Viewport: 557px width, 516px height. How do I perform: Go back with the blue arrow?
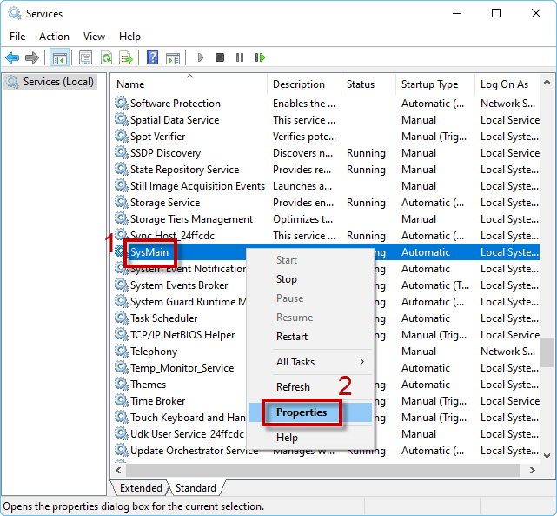pos(12,57)
